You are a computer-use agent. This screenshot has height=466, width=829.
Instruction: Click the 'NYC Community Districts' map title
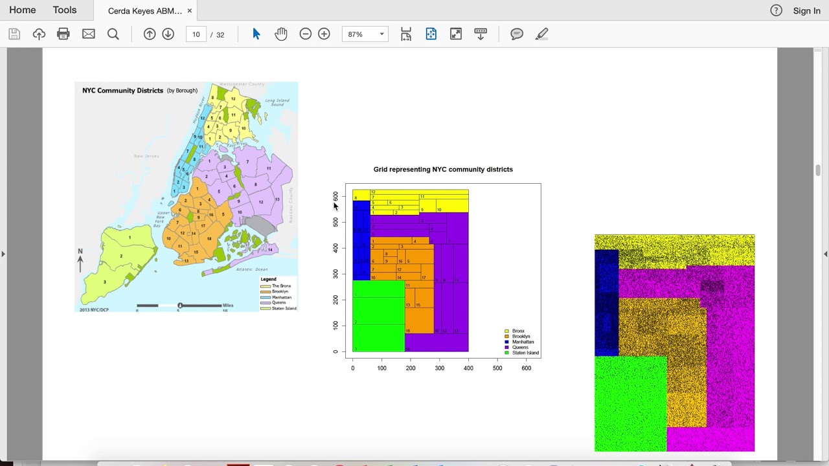pos(122,91)
